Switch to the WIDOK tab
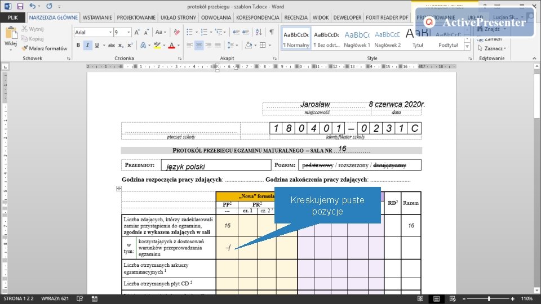 (321, 17)
